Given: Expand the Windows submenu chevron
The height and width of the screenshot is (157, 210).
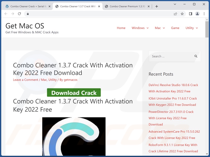Looking at the screenshot, I should coord(148,28).
